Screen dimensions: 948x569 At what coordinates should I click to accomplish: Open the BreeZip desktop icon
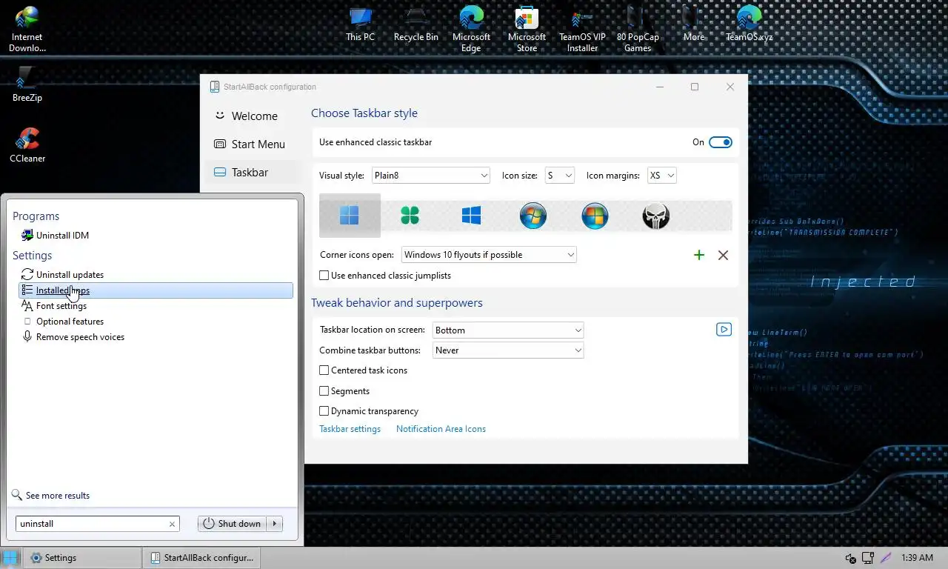(27, 84)
